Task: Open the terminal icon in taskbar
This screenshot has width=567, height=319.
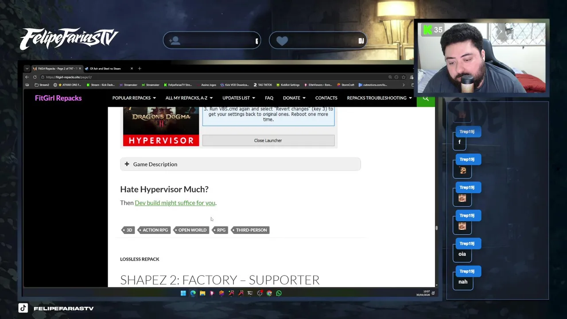Action: [250, 293]
